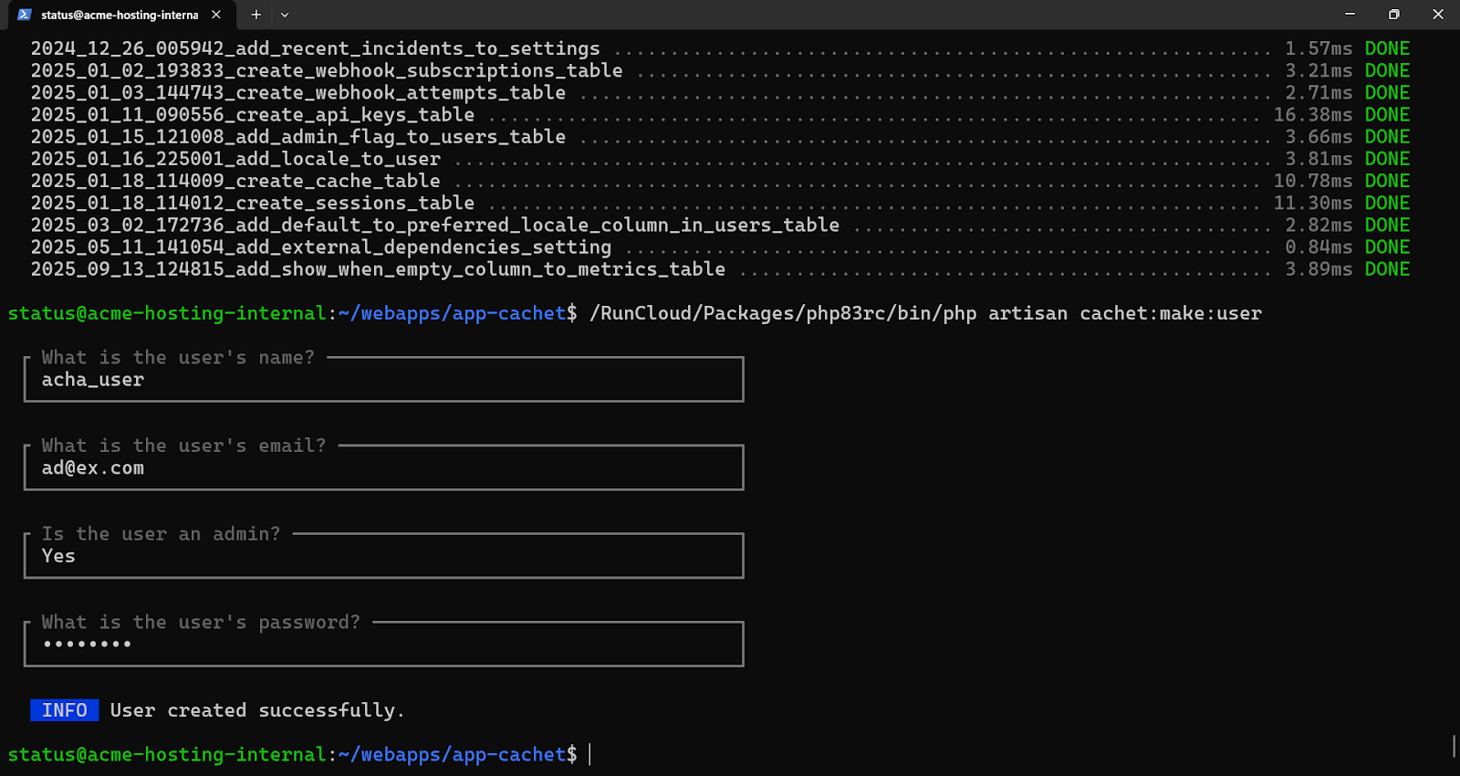Click DONE next to create_sessions_table migration
1460x776 pixels.
(1387, 204)
